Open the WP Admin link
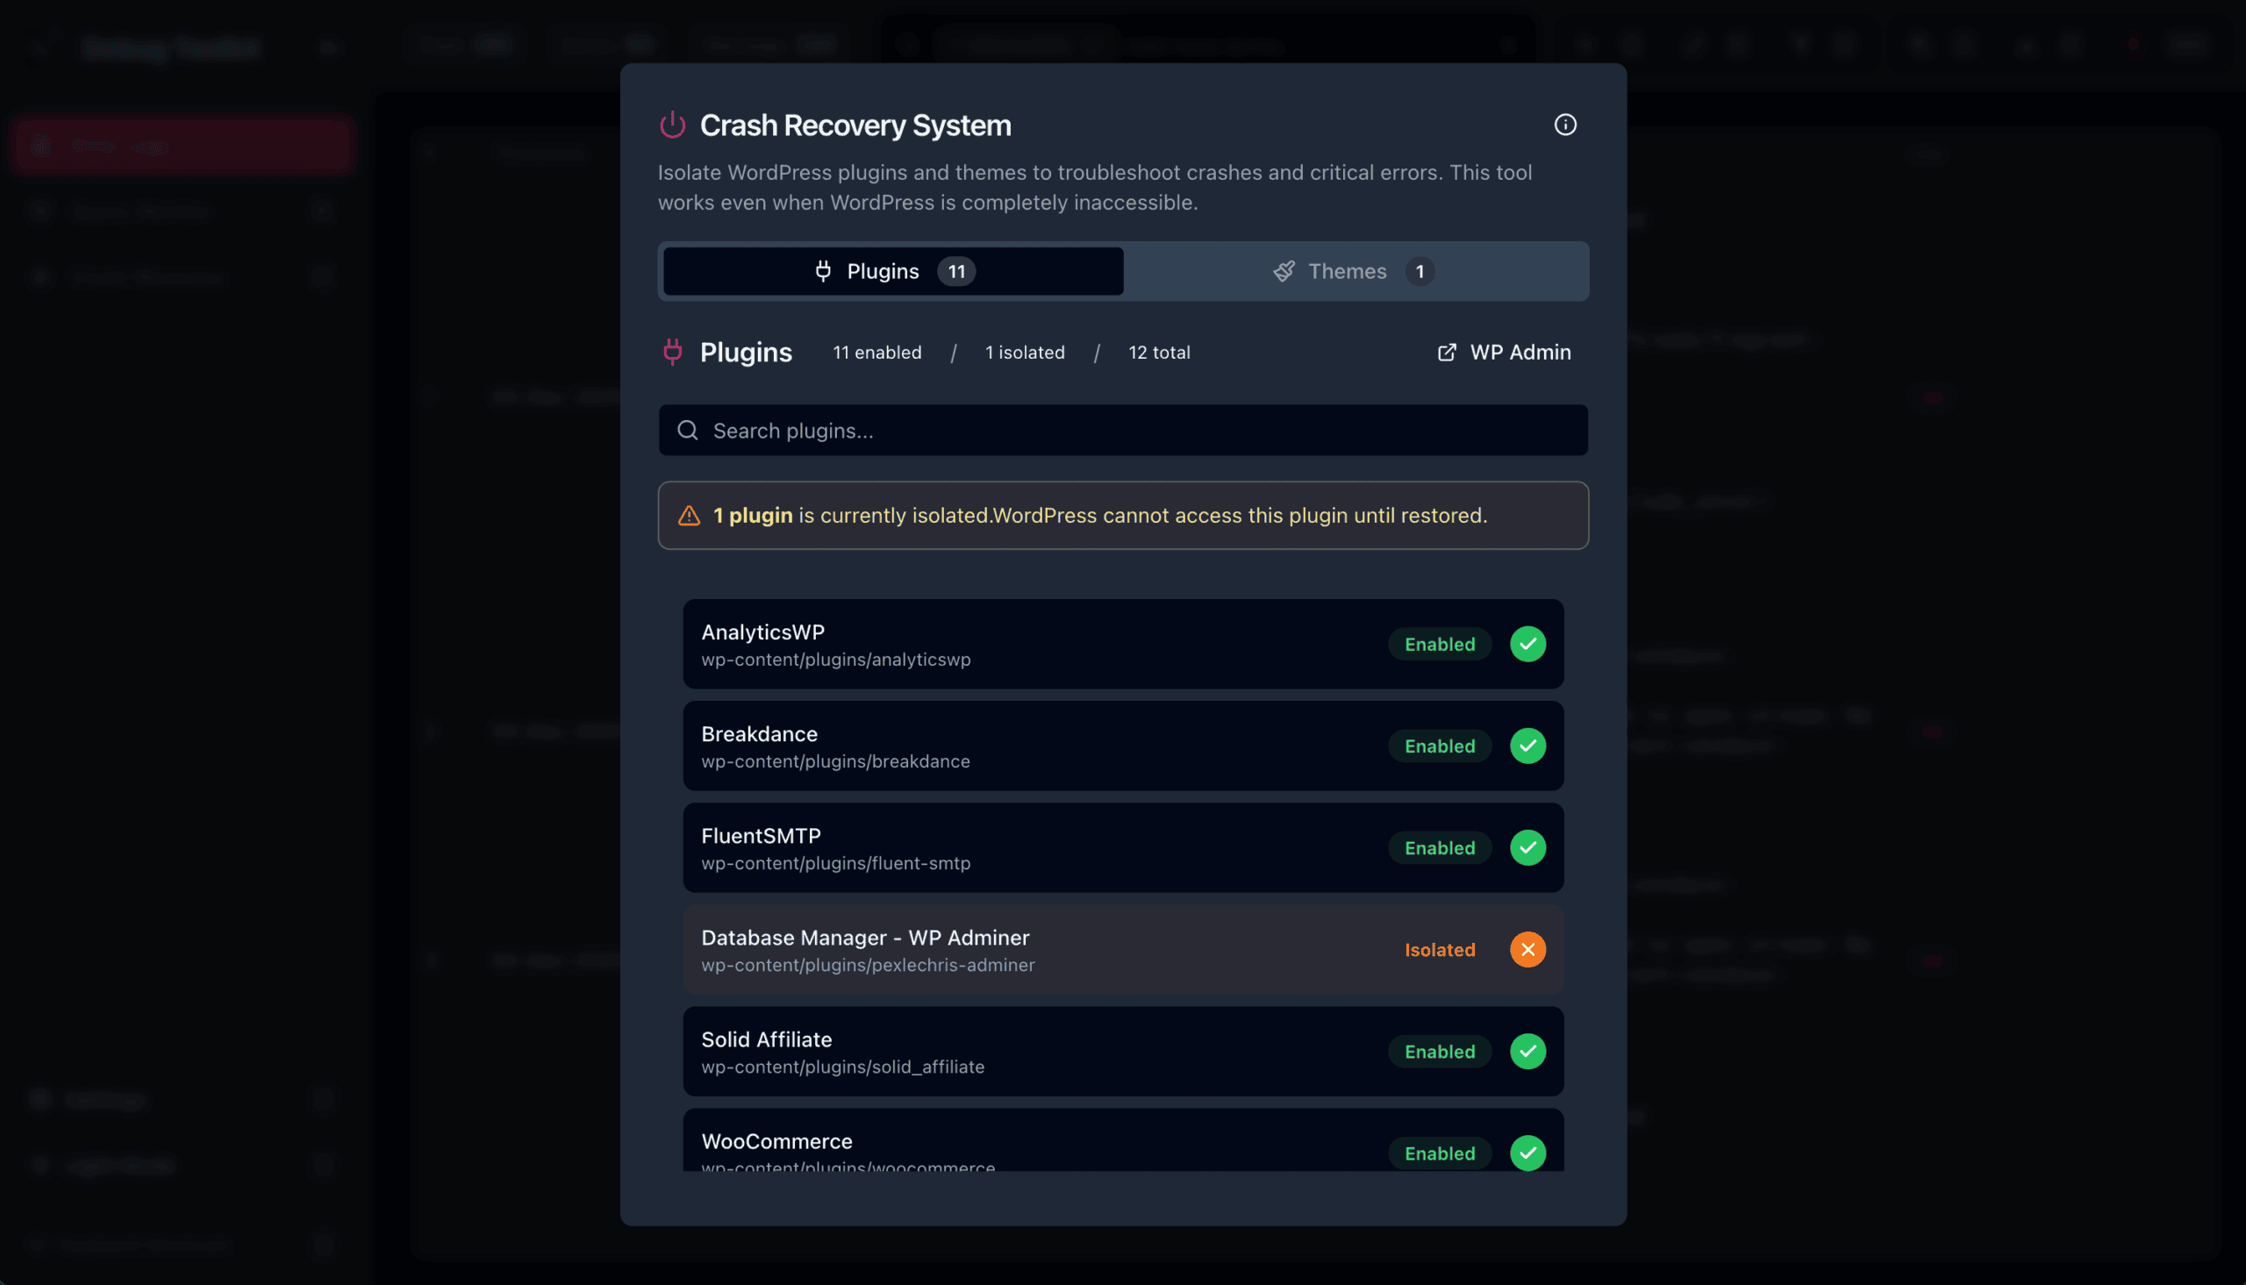2246x1285 pixels. (1519, 353)
